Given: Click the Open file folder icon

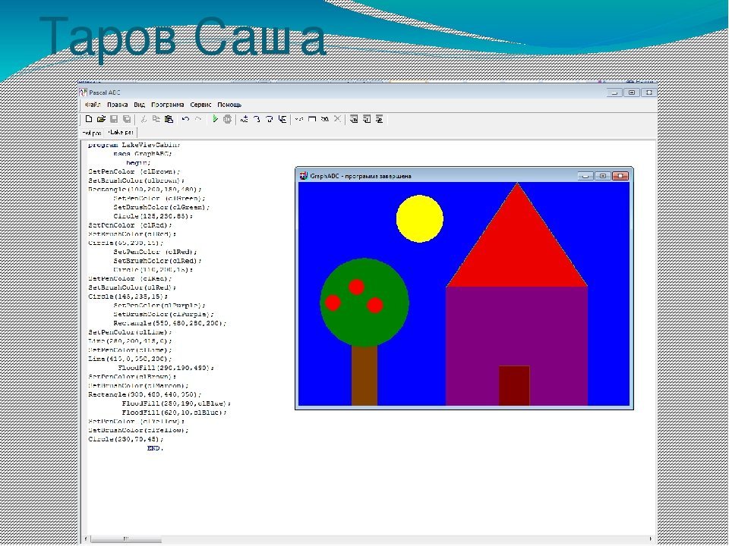Looking at the screenshot, I should (x=101, y=119).
